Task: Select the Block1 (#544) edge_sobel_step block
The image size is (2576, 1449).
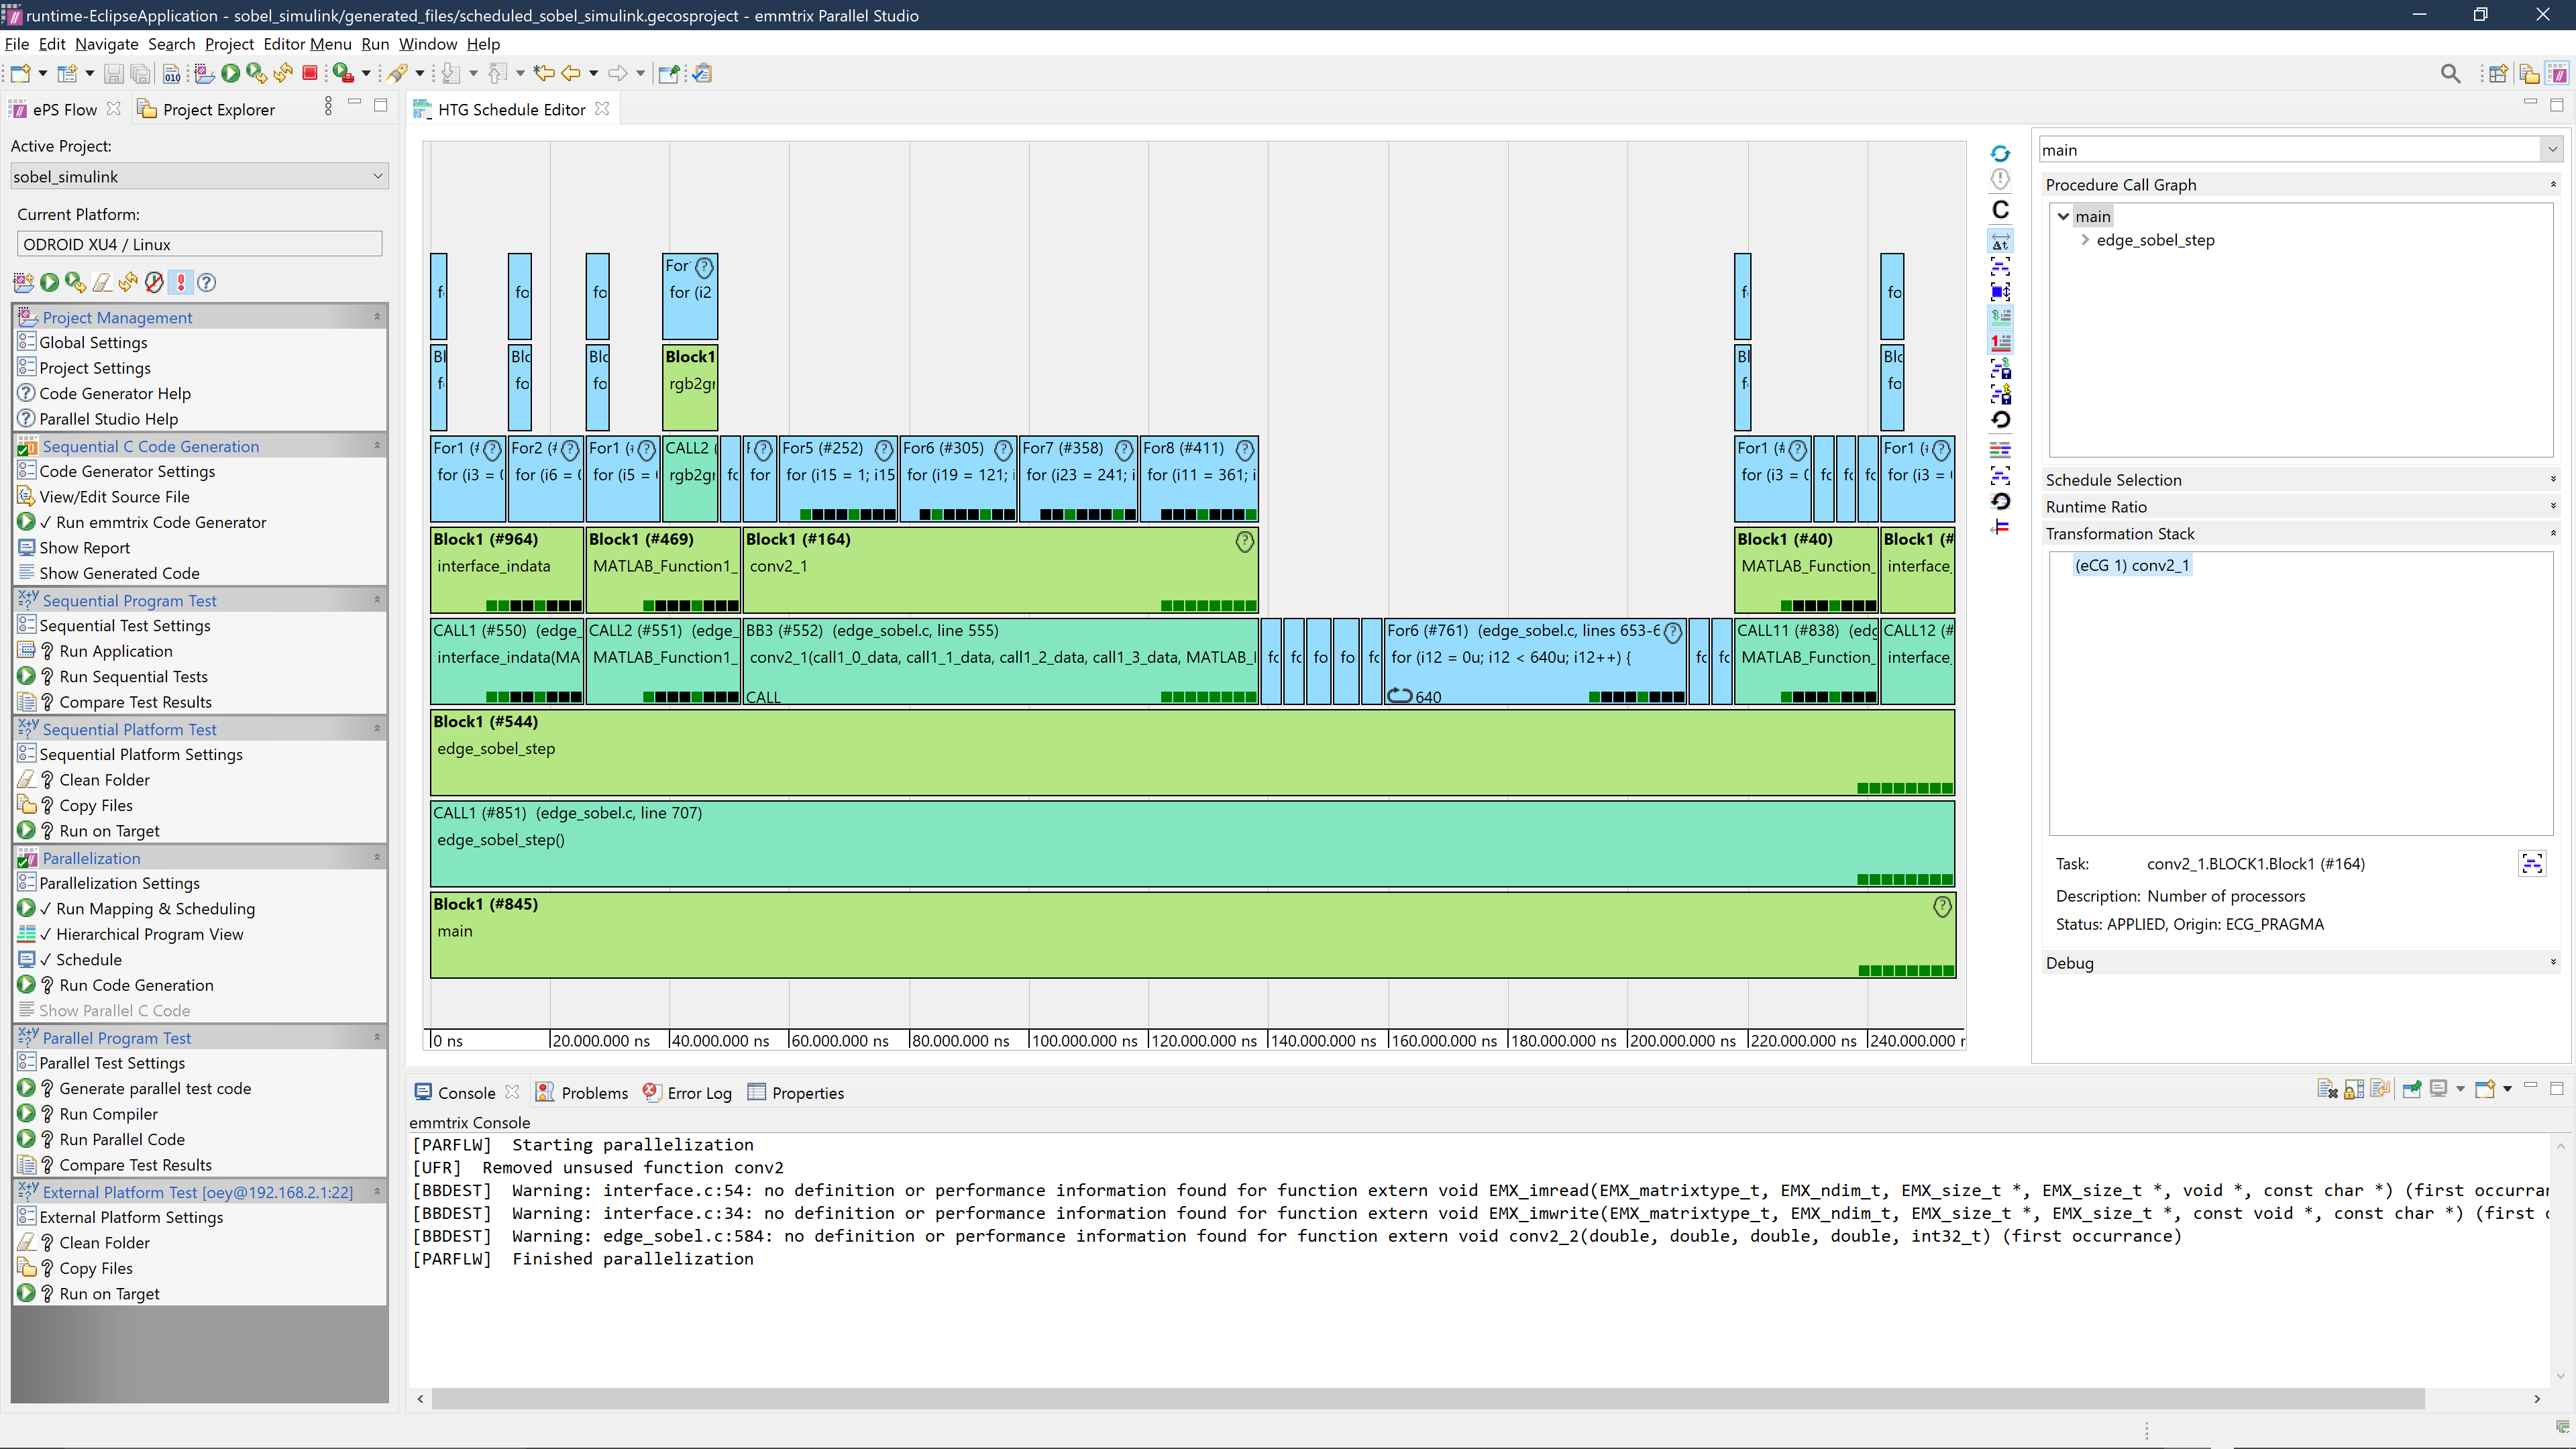Action: 1192,752
